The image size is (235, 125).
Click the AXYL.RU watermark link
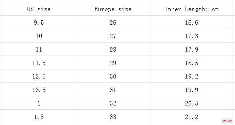click(227, 121)
